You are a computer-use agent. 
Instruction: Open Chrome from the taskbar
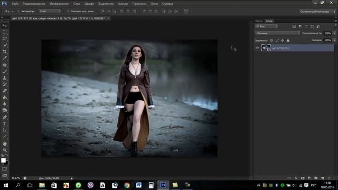tap(127, 185)
